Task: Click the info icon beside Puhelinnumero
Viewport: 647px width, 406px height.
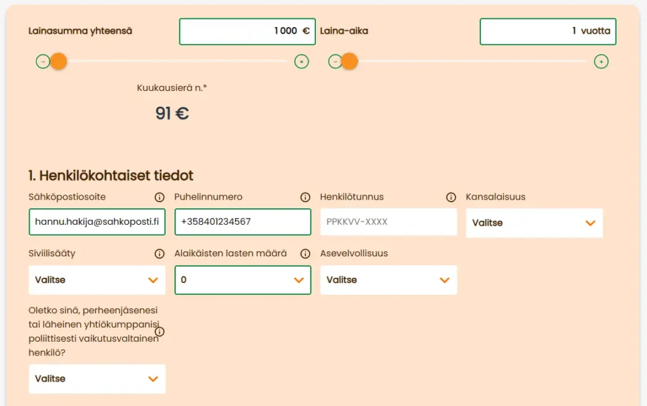Action: tap(305, 197)
